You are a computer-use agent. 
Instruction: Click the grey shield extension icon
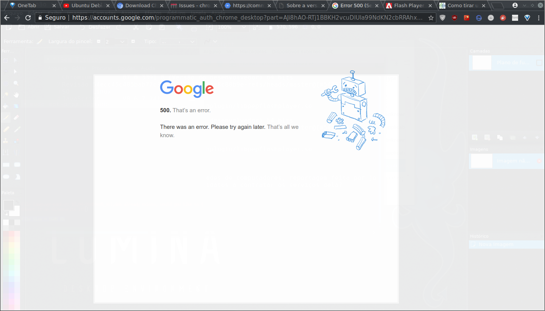442,18
